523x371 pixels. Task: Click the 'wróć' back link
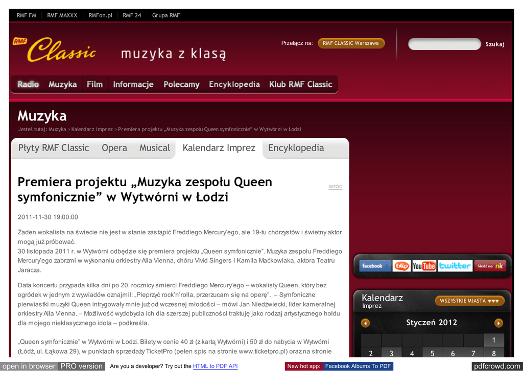(335, 186)
